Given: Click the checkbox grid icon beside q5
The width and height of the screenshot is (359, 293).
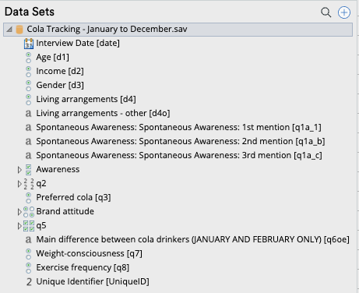Looking at the screenshot, I should pyautogui.click(x=29, y=226).
